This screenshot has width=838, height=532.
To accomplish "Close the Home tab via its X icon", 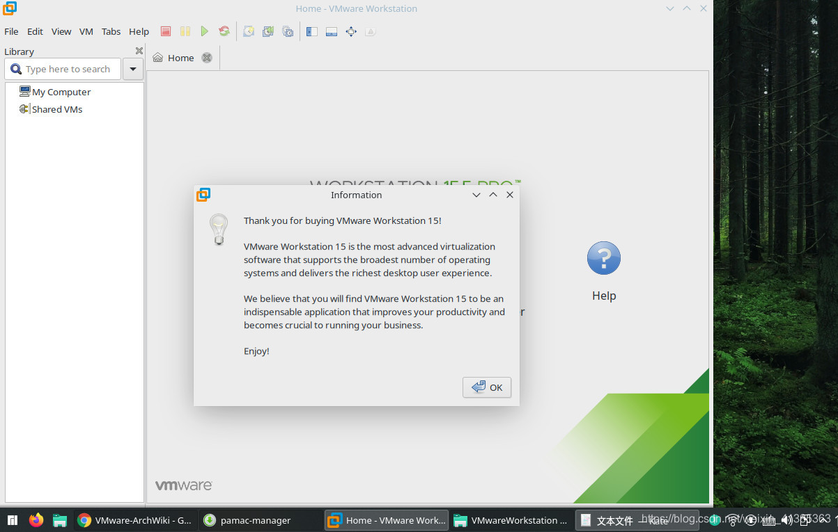I will [207, 58].
